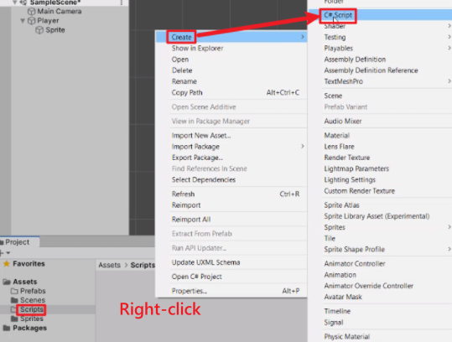The image size is (452, 342).
Task: Choose Animation in Create submenu
Action: pos(340,275)
